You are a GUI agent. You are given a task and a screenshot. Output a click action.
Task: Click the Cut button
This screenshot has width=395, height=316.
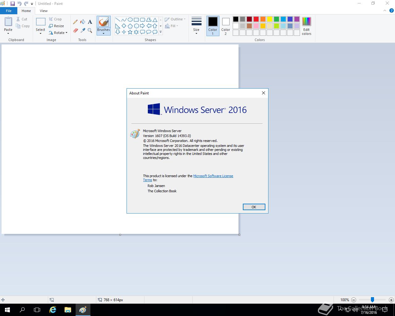coord(22,19)
